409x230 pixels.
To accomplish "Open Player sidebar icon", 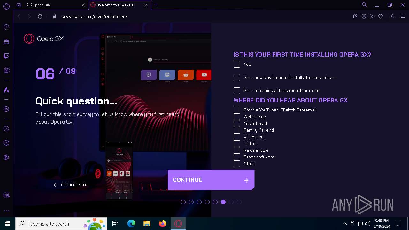I will [x=6, y=109].
